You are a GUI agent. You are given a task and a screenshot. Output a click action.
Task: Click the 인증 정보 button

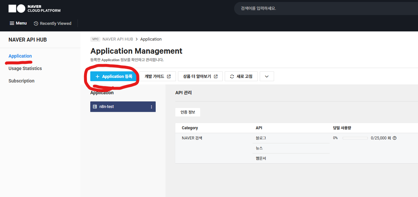pos(188,112)
